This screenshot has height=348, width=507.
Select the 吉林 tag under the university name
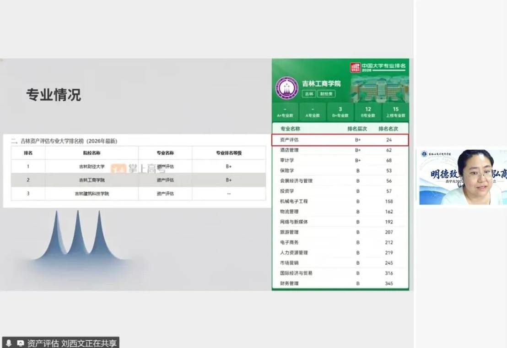309,94
